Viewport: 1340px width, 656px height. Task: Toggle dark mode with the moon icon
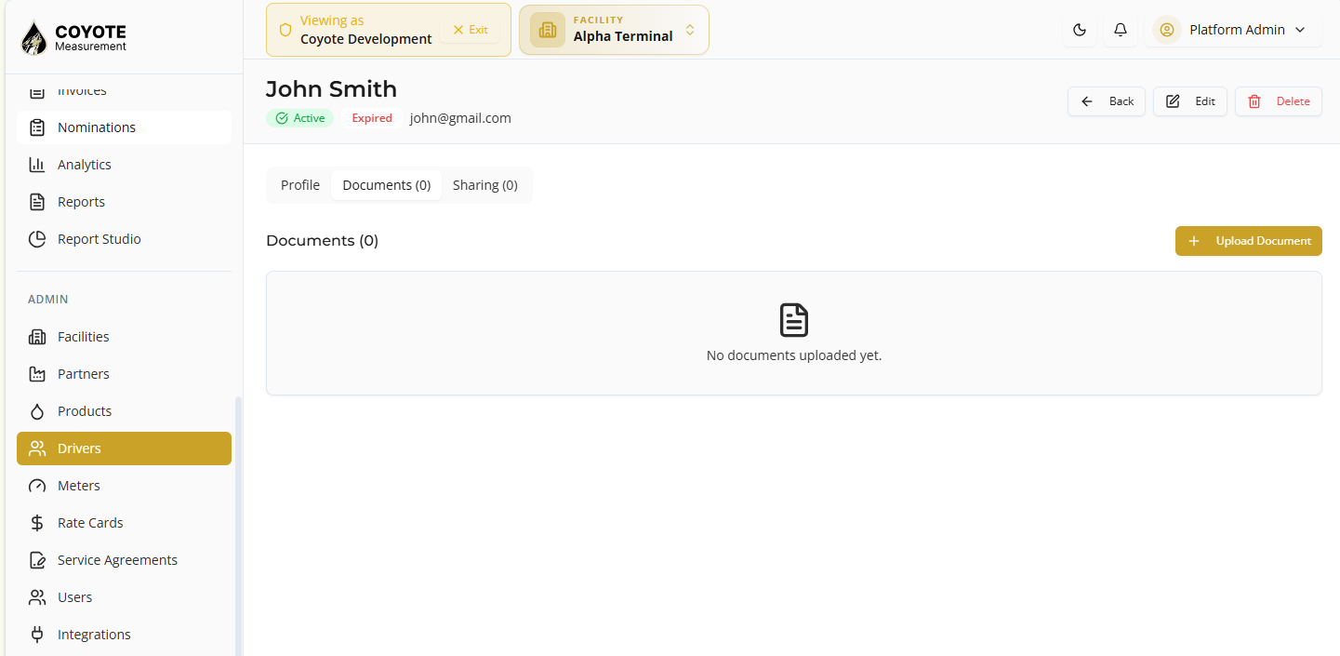[1080, 30]
